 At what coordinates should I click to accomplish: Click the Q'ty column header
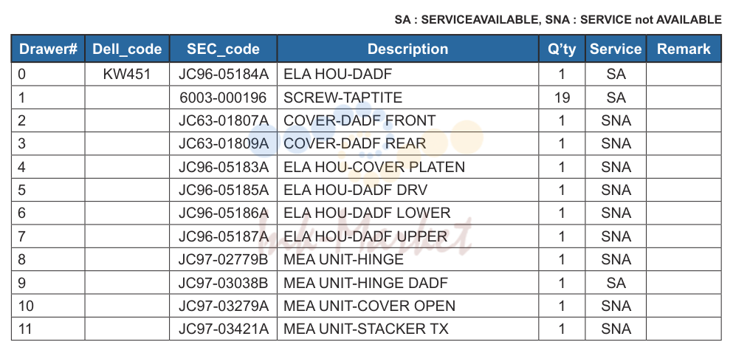(x=562, y=49)
